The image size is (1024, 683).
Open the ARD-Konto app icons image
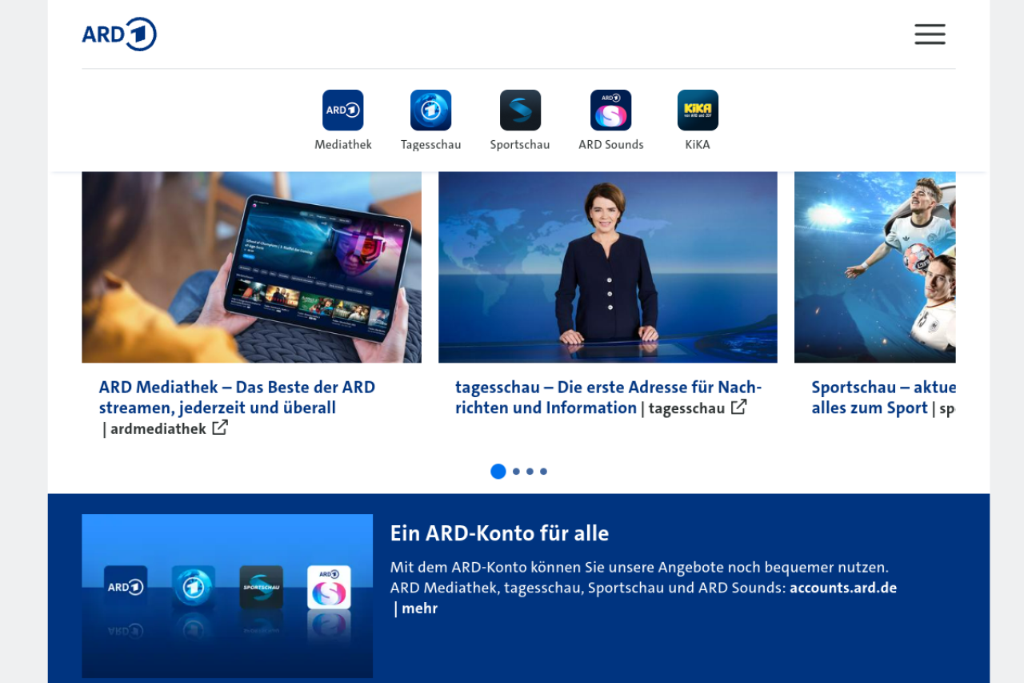click(x=227, y=597)
